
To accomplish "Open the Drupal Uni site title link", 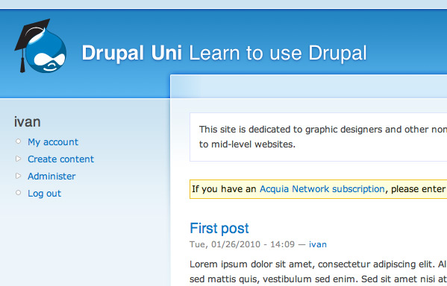I will pos(131,53).
